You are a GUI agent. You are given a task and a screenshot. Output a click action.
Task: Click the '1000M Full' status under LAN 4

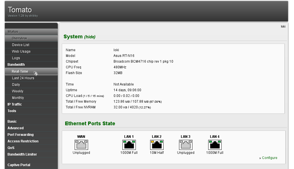[x=215, y=153]
